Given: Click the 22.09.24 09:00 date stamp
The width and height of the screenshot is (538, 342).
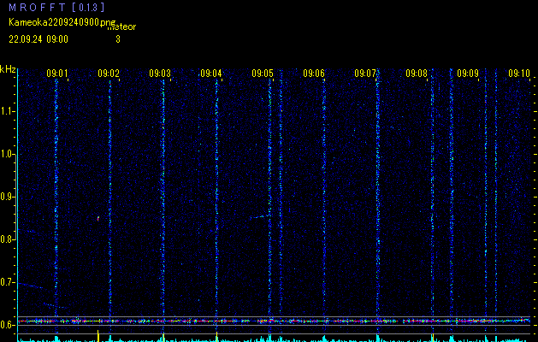Looking at the screenshot, I should [38, 39].
